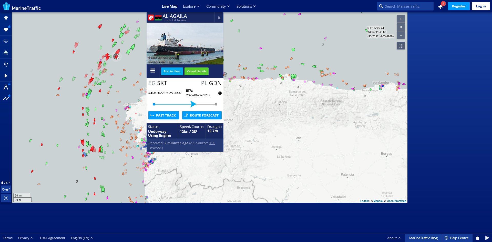Click the voyage progress destination dot
This screenshot has height=242, width=492.
[216, 104]
